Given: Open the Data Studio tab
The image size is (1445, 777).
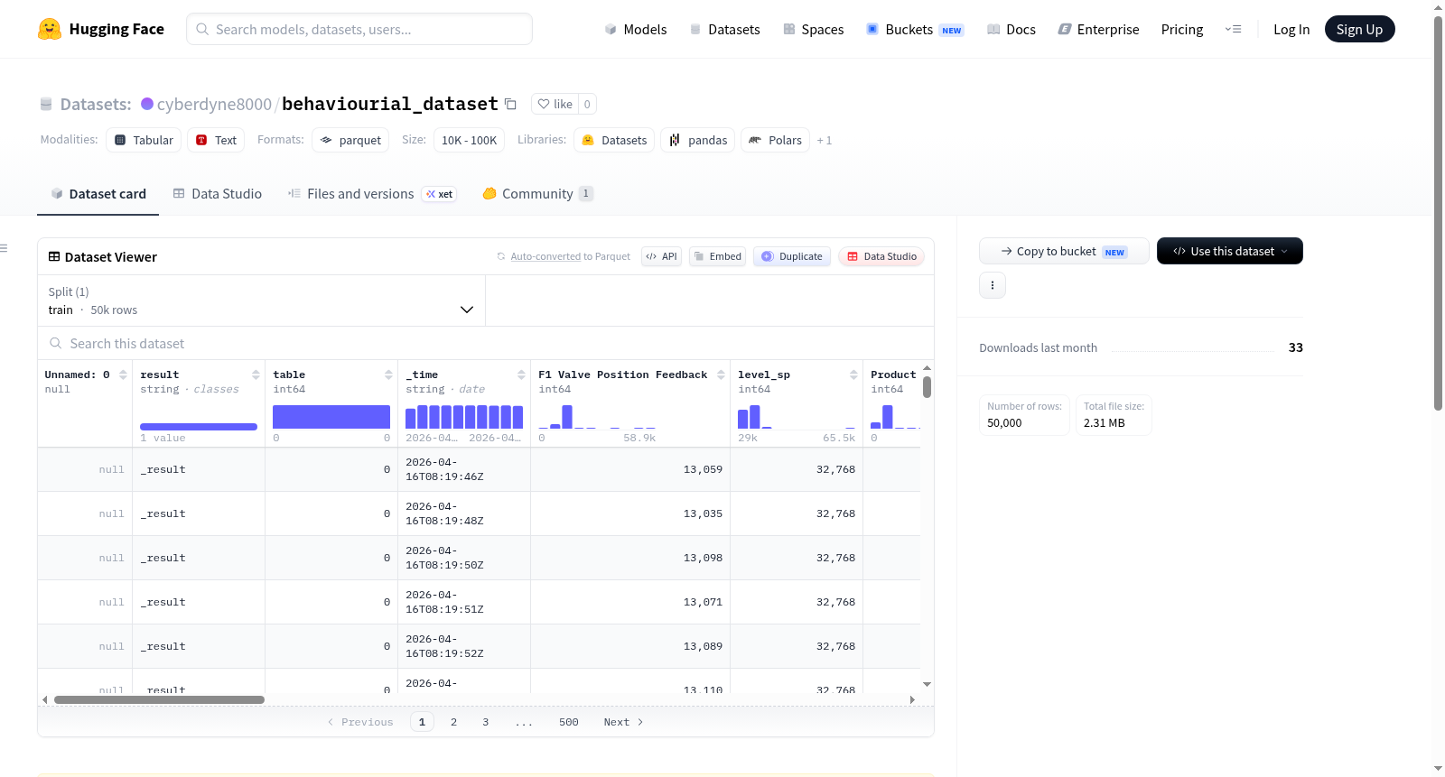Looking at the screenshot, I should [x=218, y=194].
